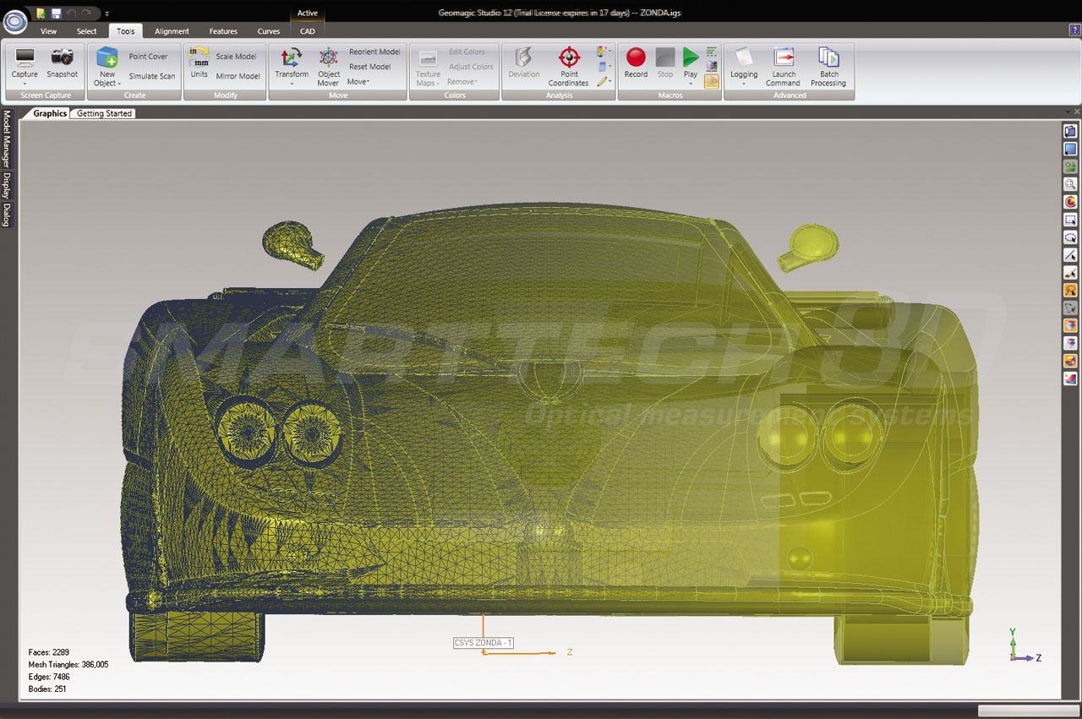Open the Curves ribbon tab
The image size is (1082, 719).
[x=269, y=31]
